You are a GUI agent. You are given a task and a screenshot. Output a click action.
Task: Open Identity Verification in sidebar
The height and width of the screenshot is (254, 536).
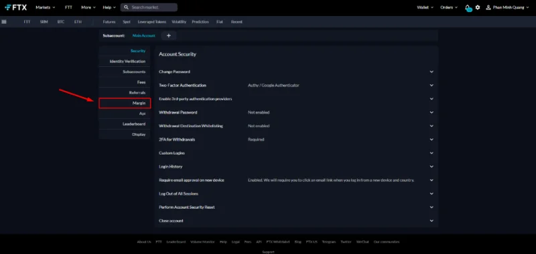(x=125, y=61)
